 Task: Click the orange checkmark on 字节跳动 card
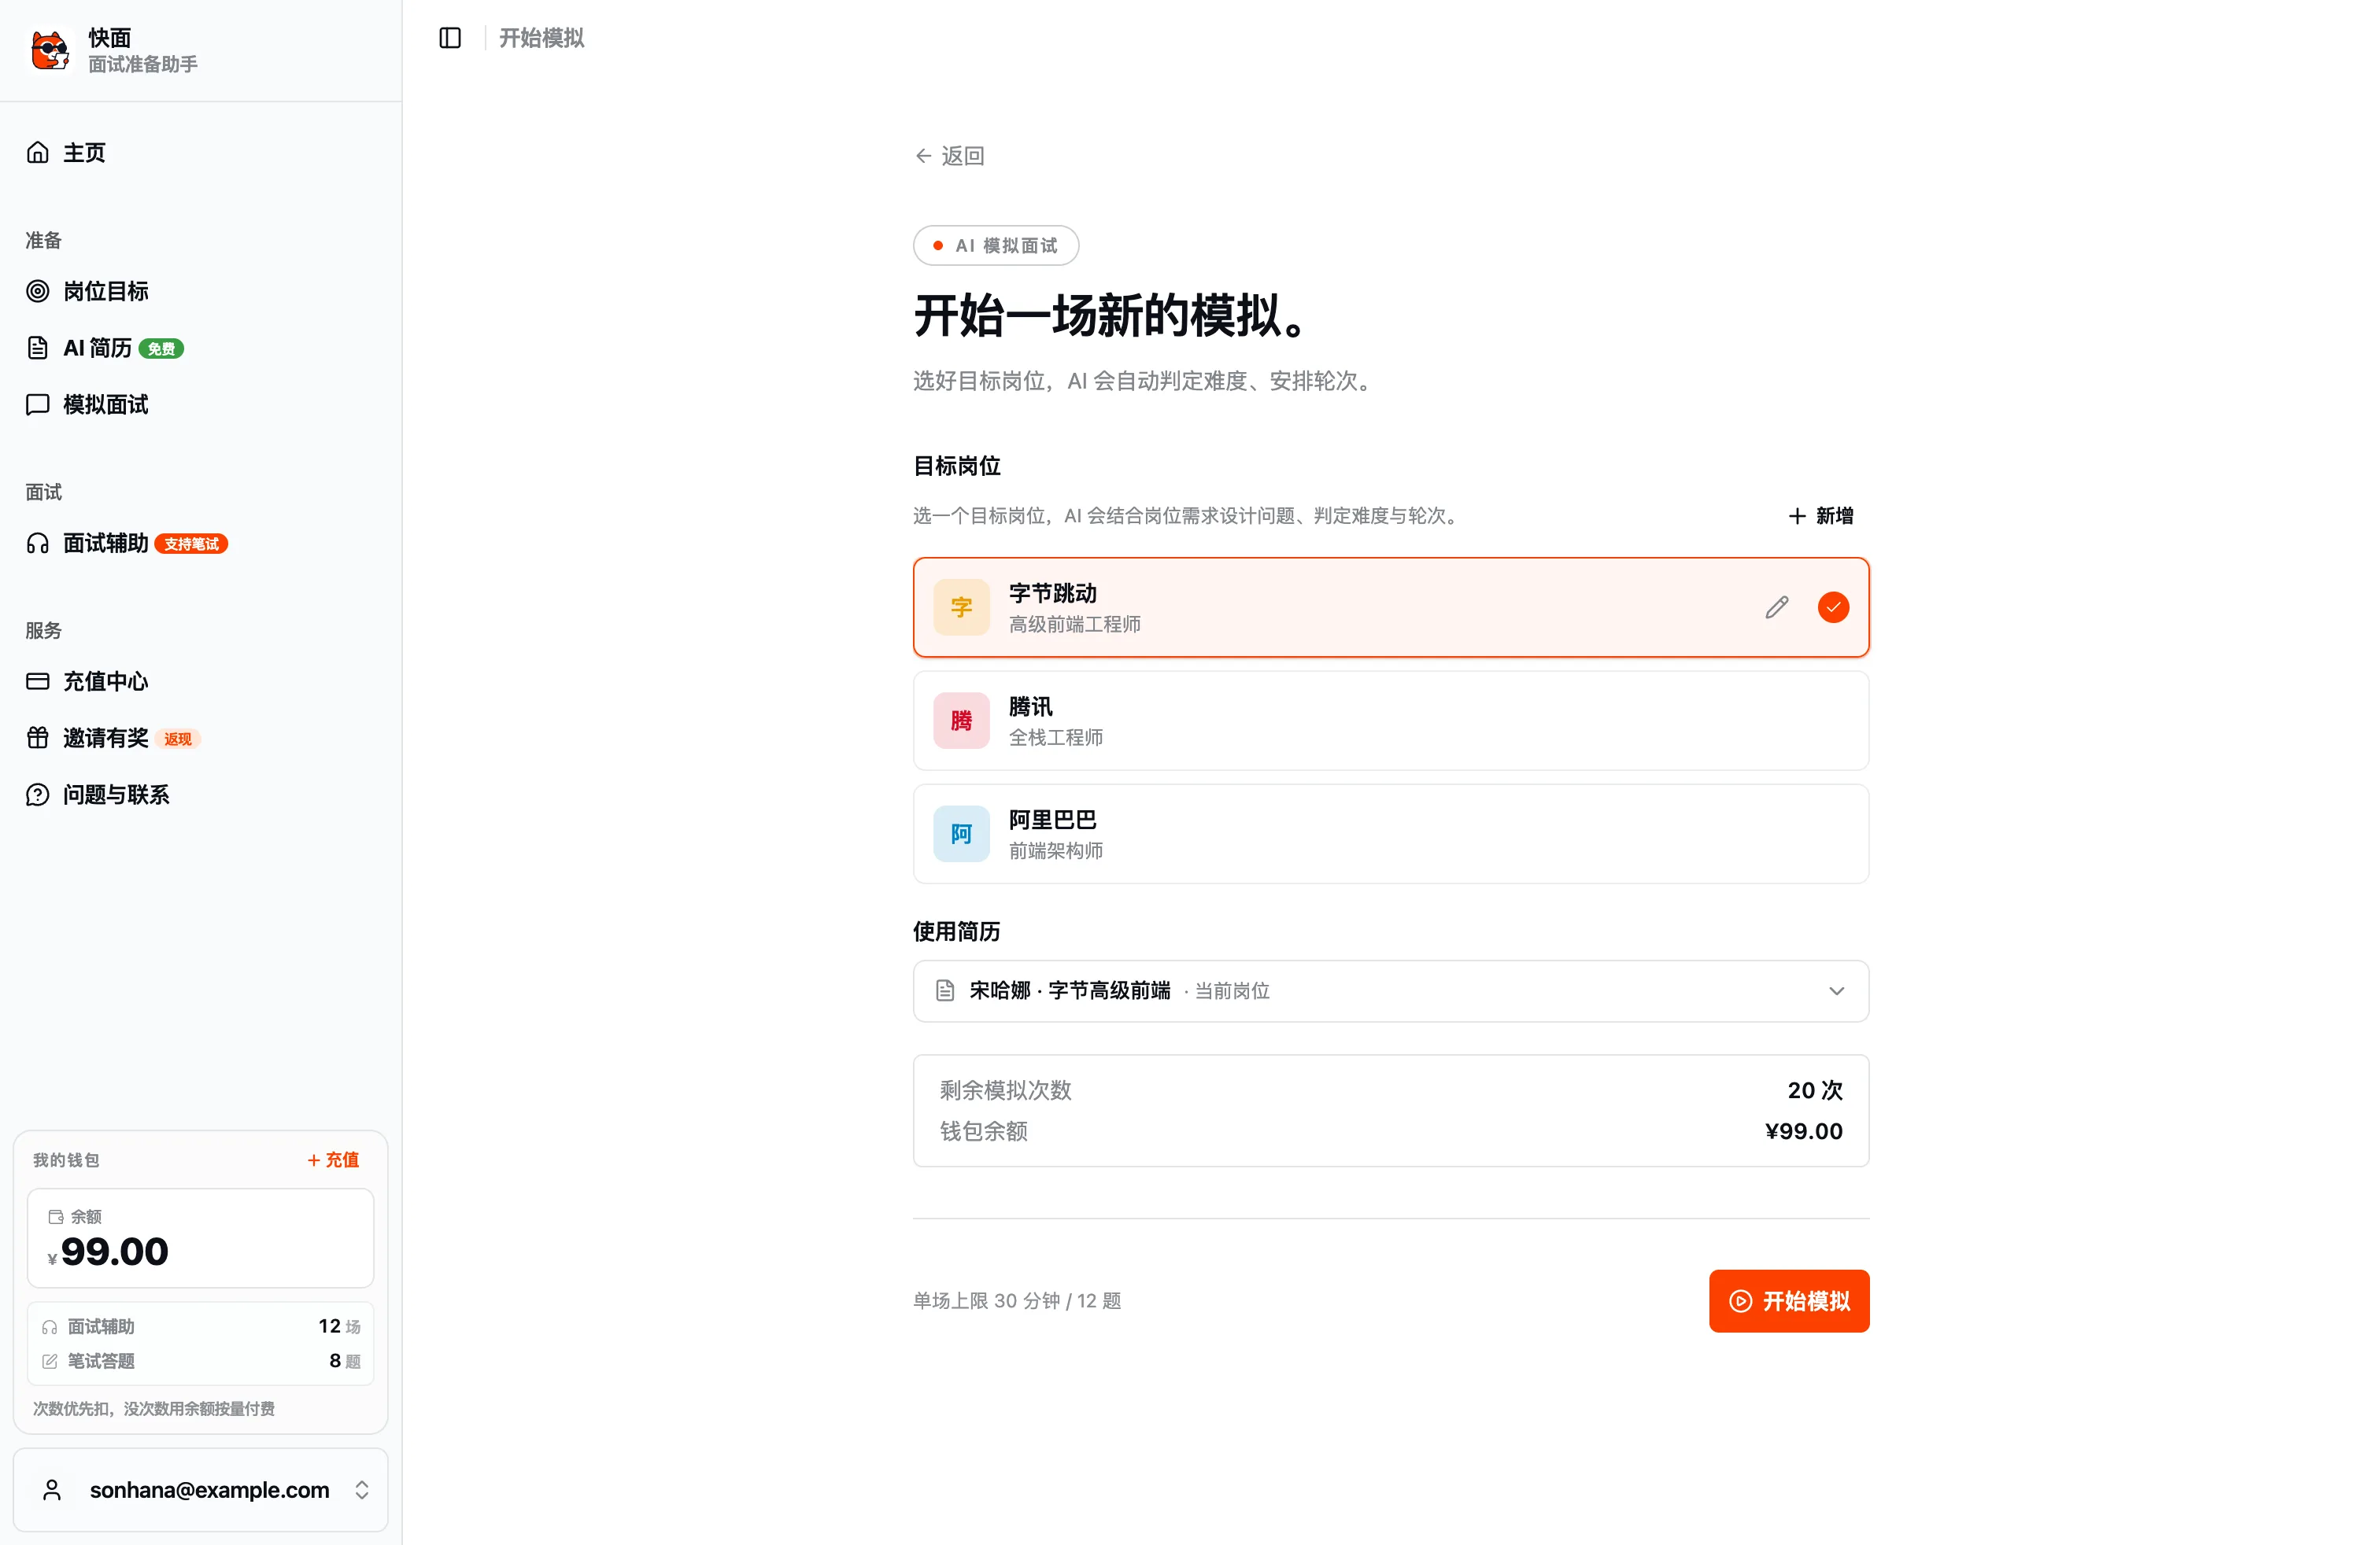tap(1833, 607)
